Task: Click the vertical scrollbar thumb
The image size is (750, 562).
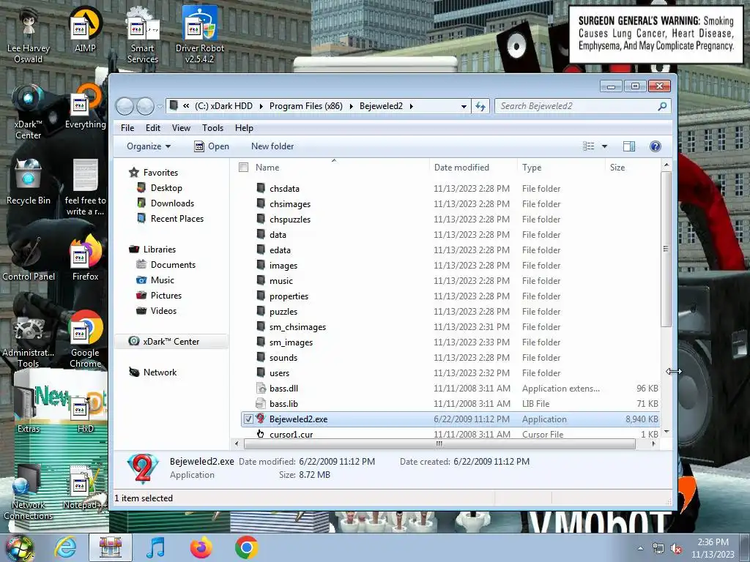Action: 666,249
